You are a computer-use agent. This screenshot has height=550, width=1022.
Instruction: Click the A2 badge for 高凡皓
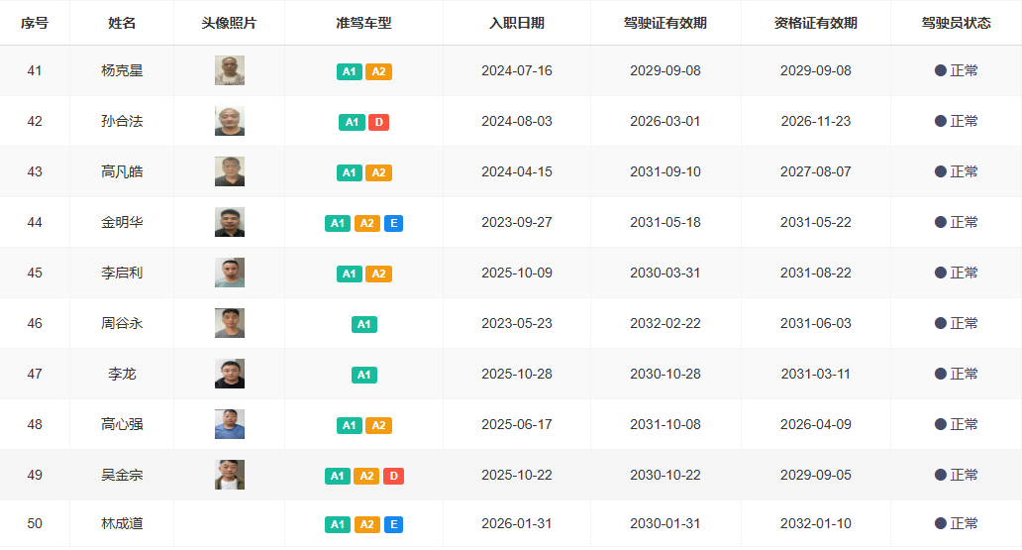378,172
